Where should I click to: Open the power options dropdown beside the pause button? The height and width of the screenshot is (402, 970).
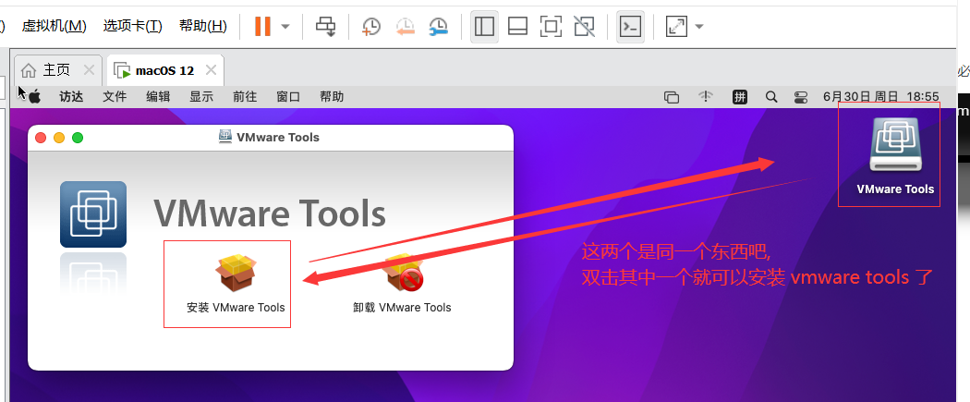(285, 26)
